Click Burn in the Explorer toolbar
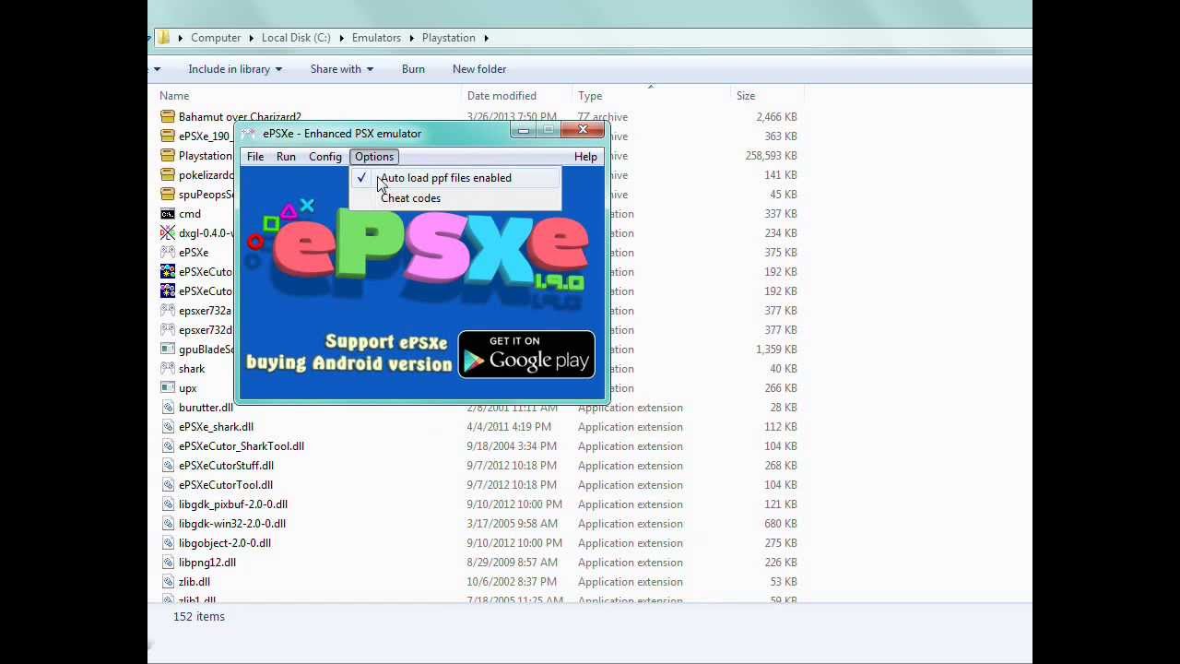Image resolution: width=1180 pixels, height=664 pixels. click(x=413, y=69)
